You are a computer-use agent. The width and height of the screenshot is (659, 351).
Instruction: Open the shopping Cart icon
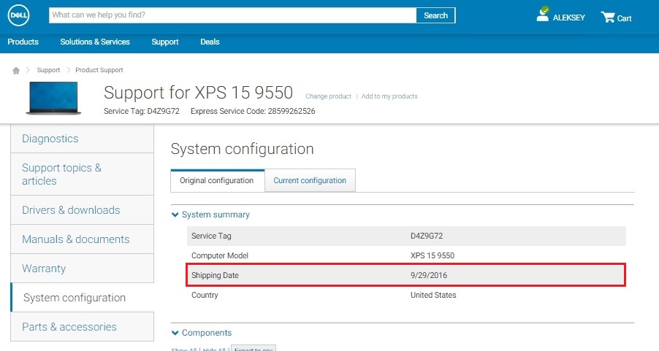click(x=608, y=17)
